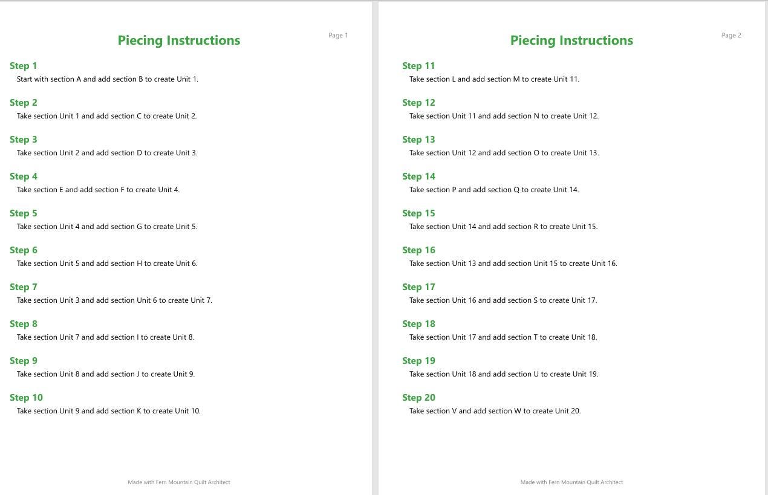This screenshot has height=495, width=768.
Task: Click the sentence adding section W to section V
Action: tap(495, 411)
